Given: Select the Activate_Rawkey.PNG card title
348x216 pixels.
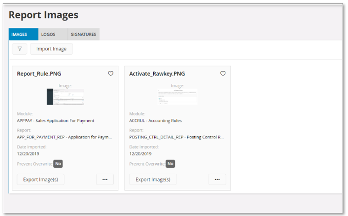Looking at the screenshot, I should [157, 73].
